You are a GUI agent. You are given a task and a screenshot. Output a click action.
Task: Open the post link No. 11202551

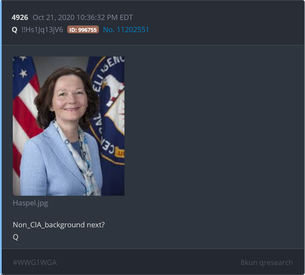click(x=126, y=29)
